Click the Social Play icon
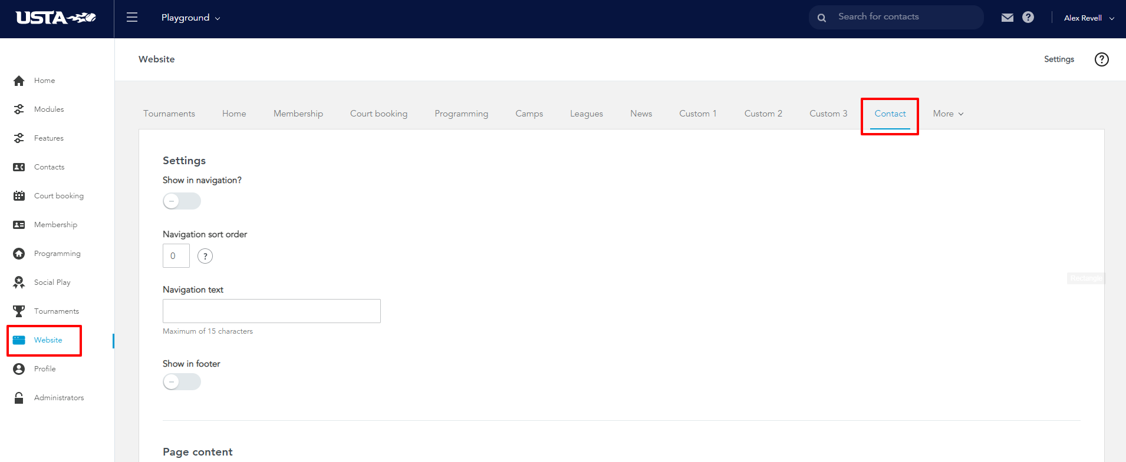Image resolution: width=1126 pixels, height=462 pixels. [19, 282]
